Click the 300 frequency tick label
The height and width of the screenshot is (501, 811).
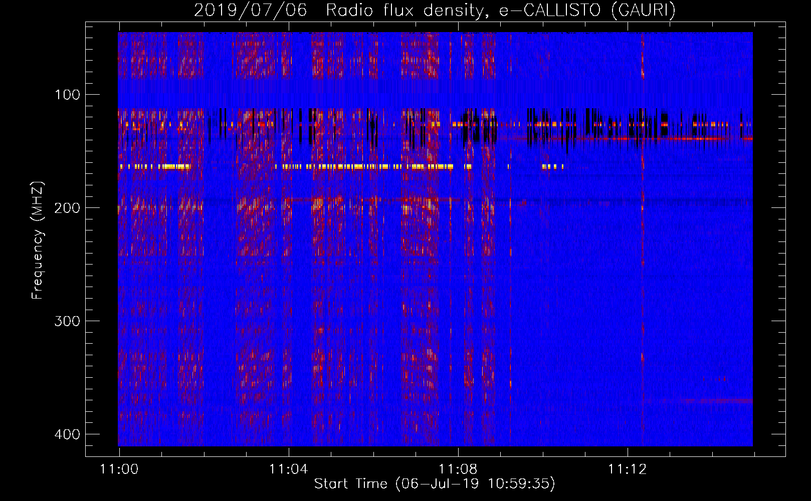[67, 321]
